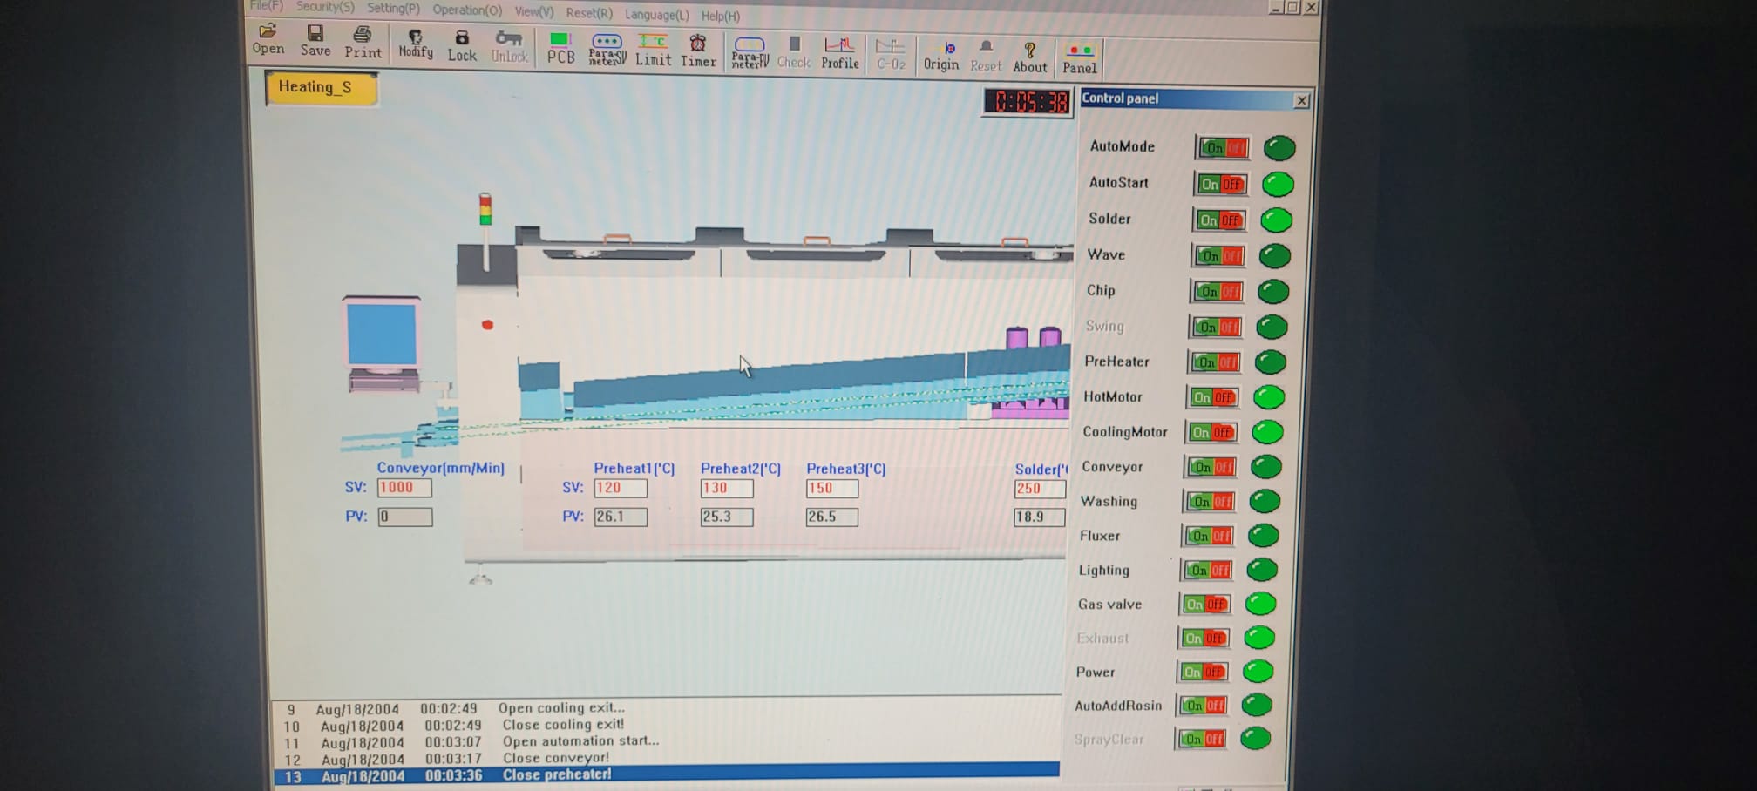Viewport: 1757px width, 791px height.
Task: Click the Lock toolbar icon
Action: (x=462, y=45)
